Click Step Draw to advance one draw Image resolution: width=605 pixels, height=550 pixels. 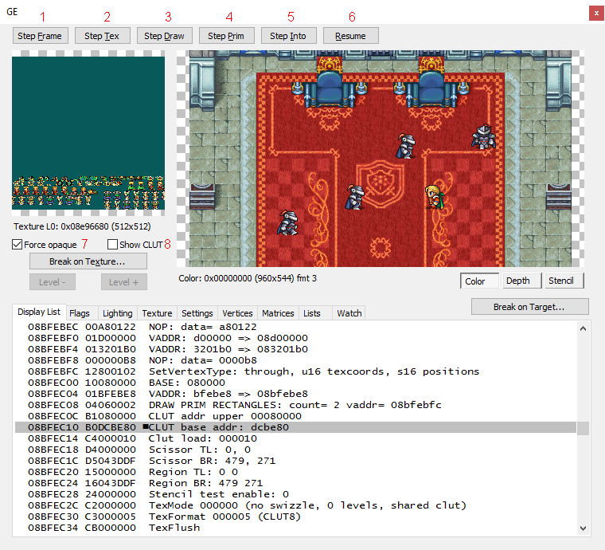coord(165,36)
